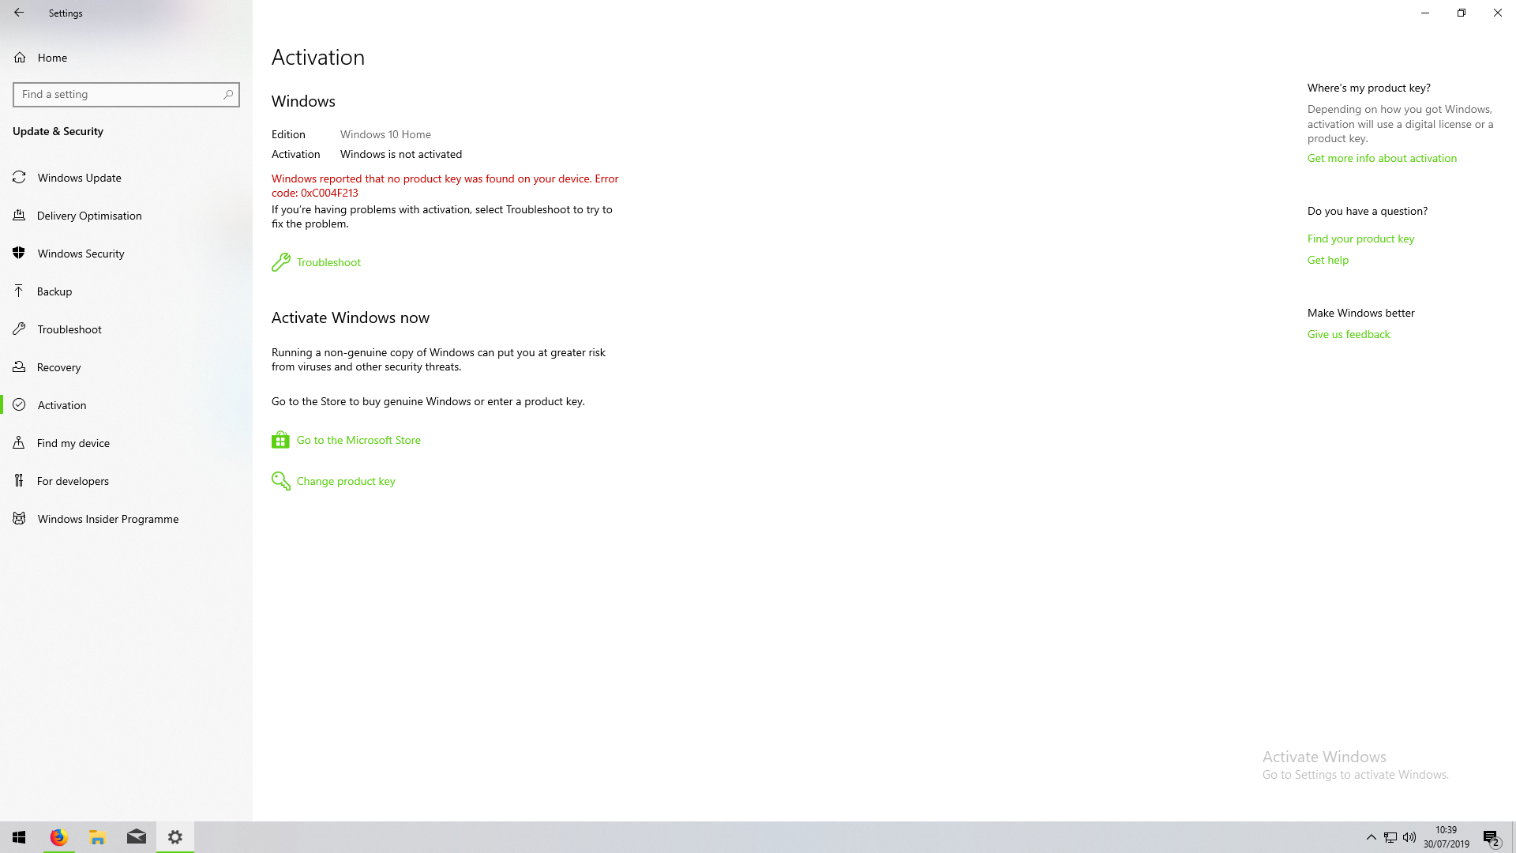Click the Find a setting search box

[x=126, y=94]
